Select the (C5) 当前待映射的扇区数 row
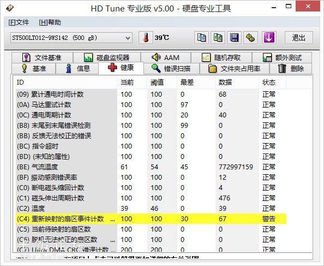The image size is (324, 266). click(151, 229)
